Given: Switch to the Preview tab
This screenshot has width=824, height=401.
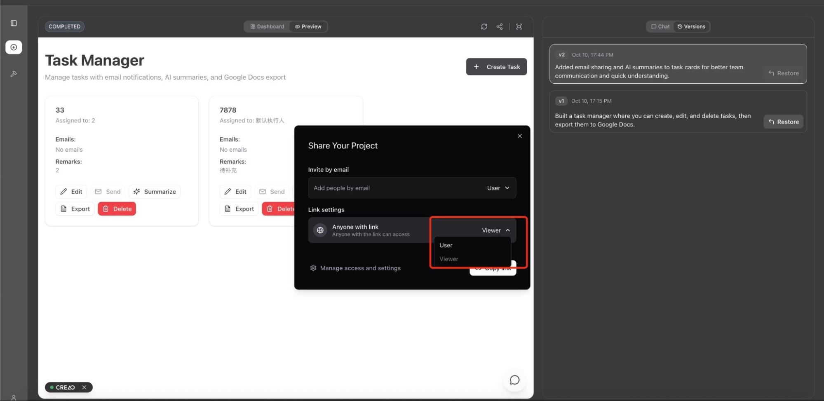Looking at the screenshot, I should (x=308, y=26).
